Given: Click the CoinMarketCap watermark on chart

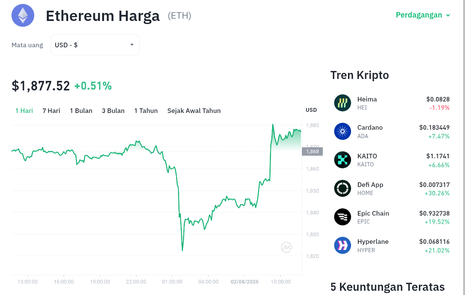Looking at the screenshot, I should (x=287, y=247).
